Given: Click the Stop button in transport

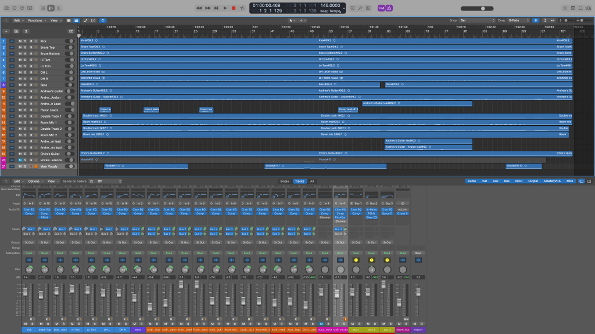Looking at the screenshot, I should click(x=216, y=8).
